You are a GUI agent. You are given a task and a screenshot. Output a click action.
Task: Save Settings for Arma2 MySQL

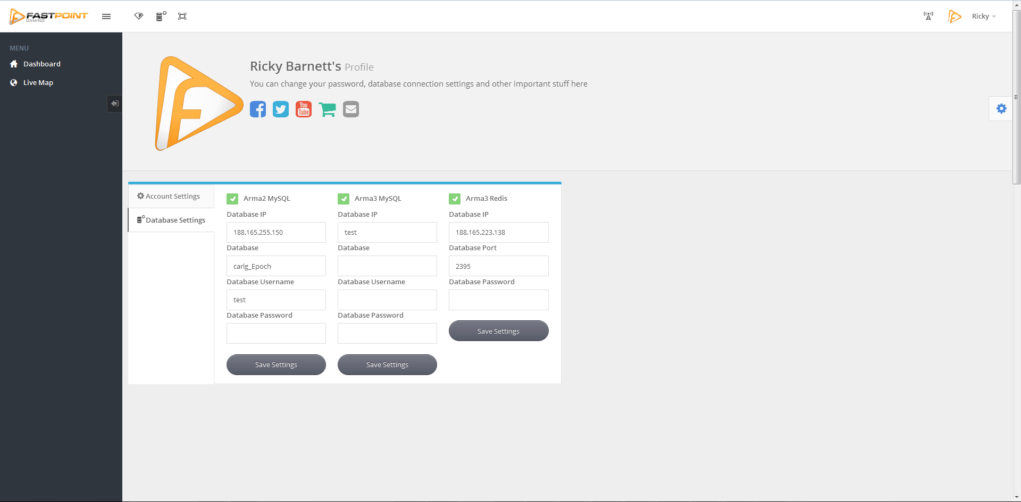click(x=276, y=364)
